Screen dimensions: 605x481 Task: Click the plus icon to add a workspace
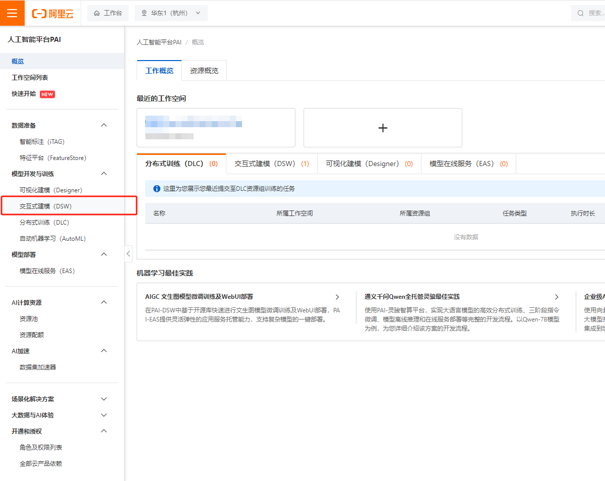[383, 128]
